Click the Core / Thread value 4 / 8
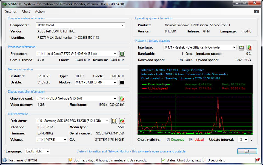The width and height of the screenshot is (263, 165). [x=41, y=60]
